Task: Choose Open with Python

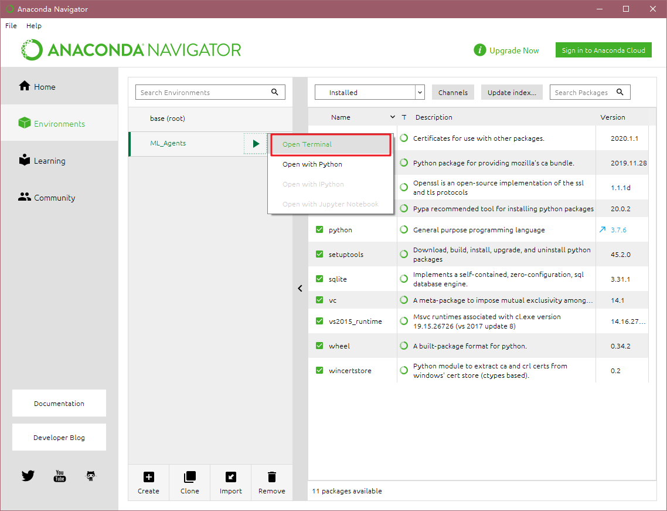Action: click(x=331, y=164)
